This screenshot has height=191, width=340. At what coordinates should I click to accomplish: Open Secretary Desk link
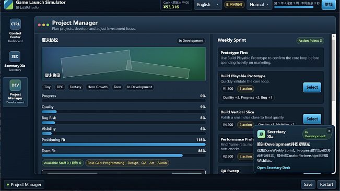tap(274, 168)
